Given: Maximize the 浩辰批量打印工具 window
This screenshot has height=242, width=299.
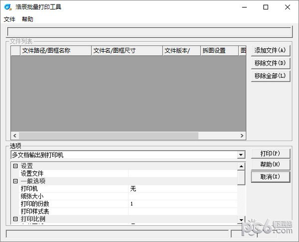Looking at the screenshot, I should coord(266,7).
